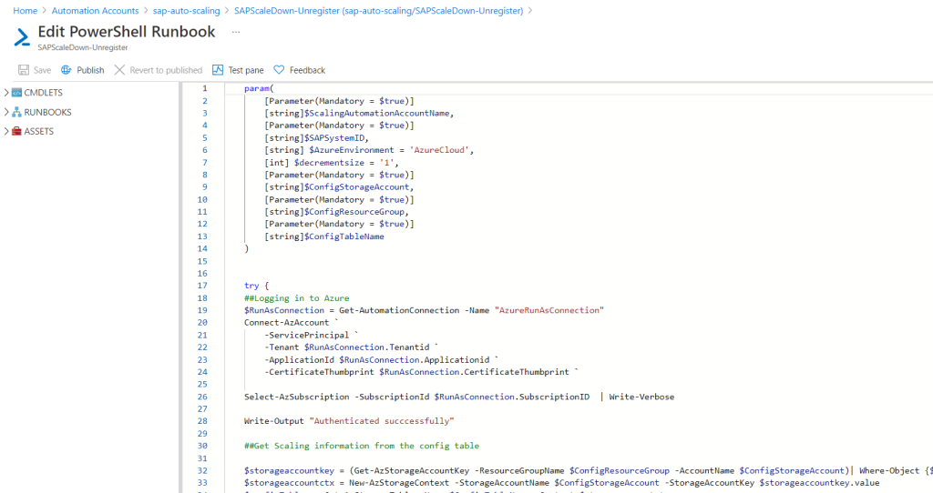The image size is (933, 493).
Task: Click the 'try {' statement
Action: (x=256, y=286)
